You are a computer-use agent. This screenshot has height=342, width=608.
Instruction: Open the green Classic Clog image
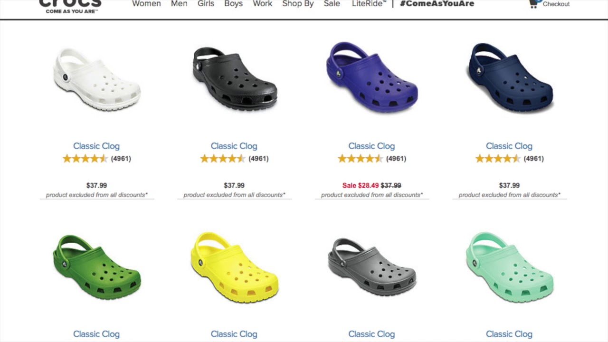[x=96, y=267]
